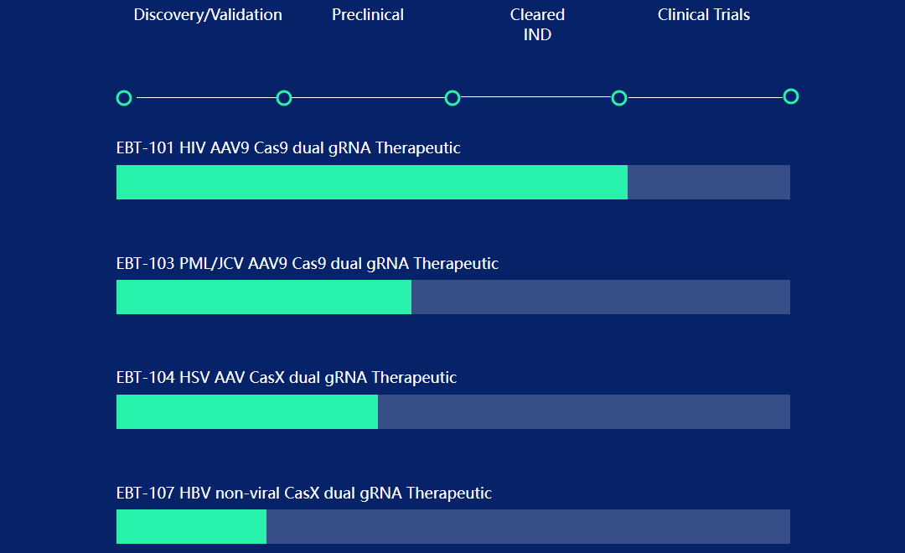Click the green fill of EBT-107 progress bar
The width and height of the screenshot is (905, 553).
(191, 527)
